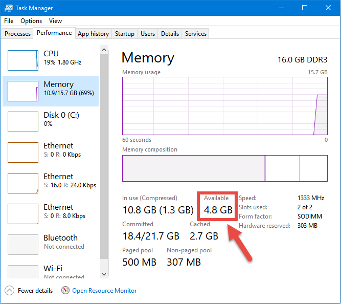The height and width of the screenshot is (304, 341).
Task: Maximize the Task Manager window
Action: pyautogui.click(x=305, y=8)
